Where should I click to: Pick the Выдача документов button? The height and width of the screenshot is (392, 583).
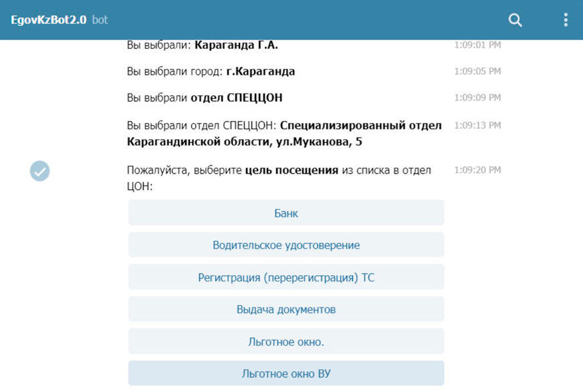click(286, 309)
